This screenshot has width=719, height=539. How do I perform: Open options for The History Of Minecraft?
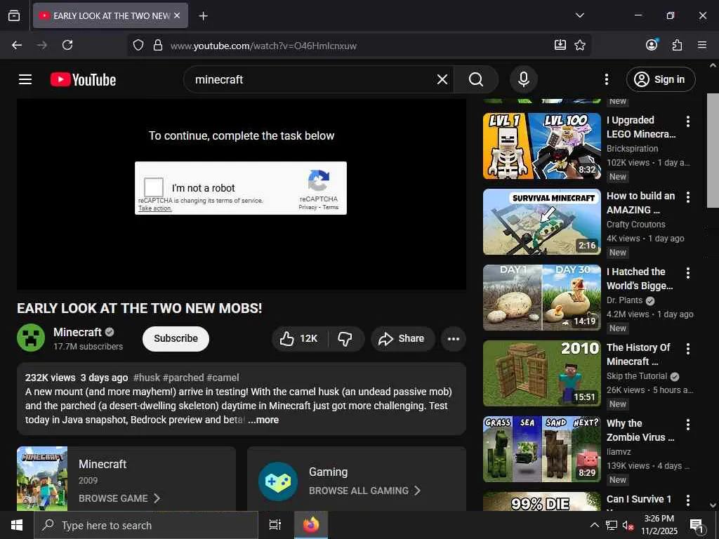pos(687,349)
